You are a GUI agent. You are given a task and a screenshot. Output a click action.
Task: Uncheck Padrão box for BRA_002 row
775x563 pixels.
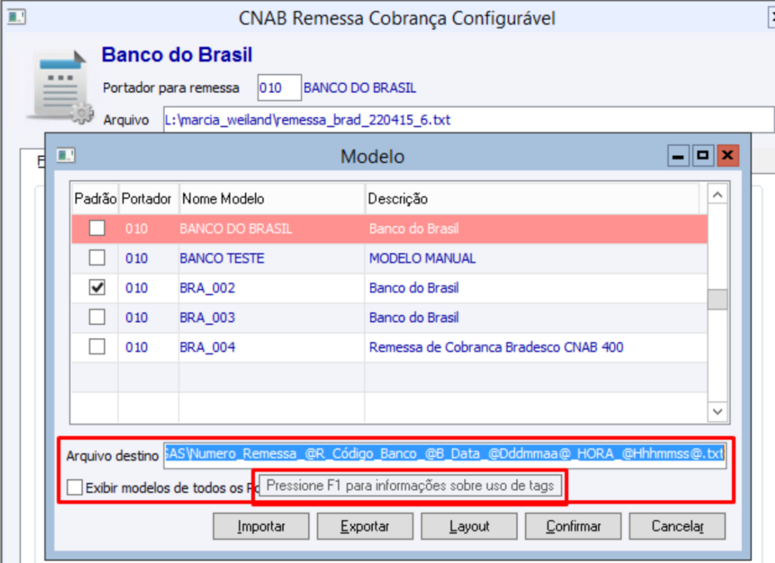tap(96, 287)
